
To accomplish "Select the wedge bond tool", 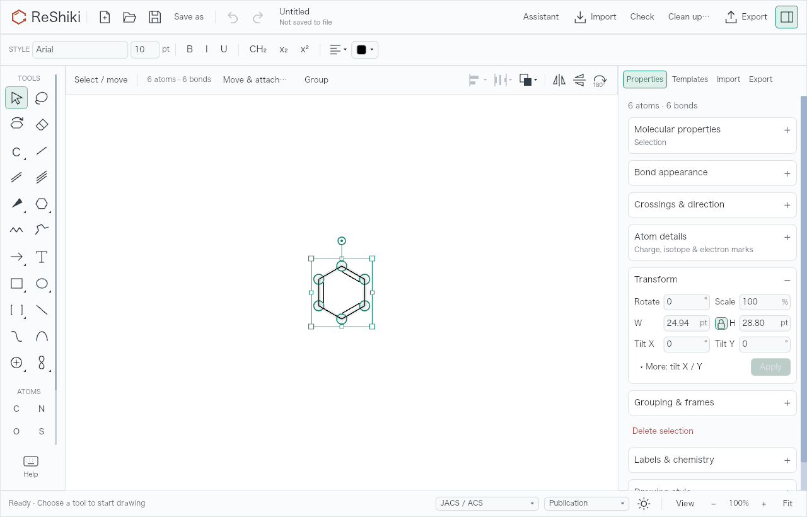I will coord(16,204).
